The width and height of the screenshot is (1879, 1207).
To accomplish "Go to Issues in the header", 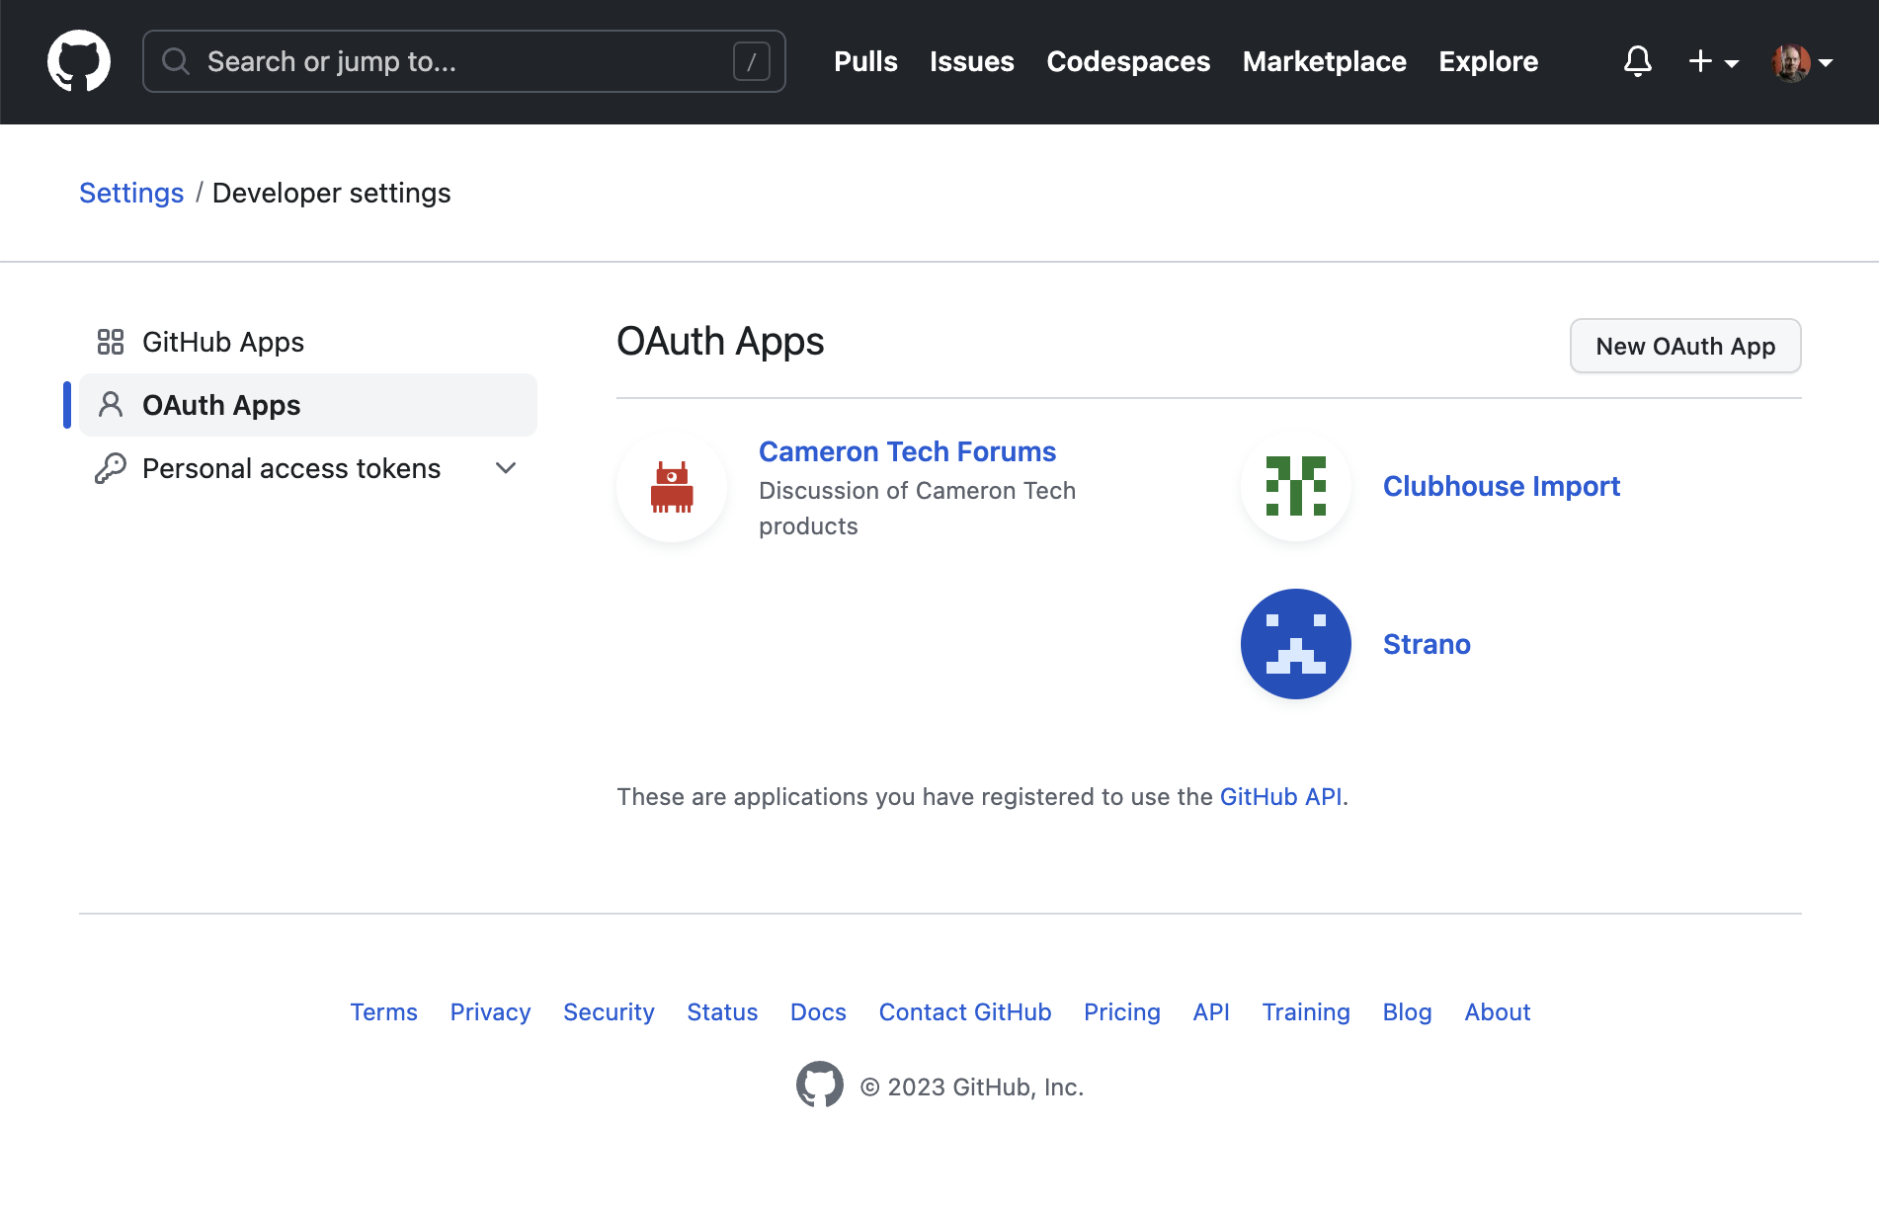I will pos(972,61).
